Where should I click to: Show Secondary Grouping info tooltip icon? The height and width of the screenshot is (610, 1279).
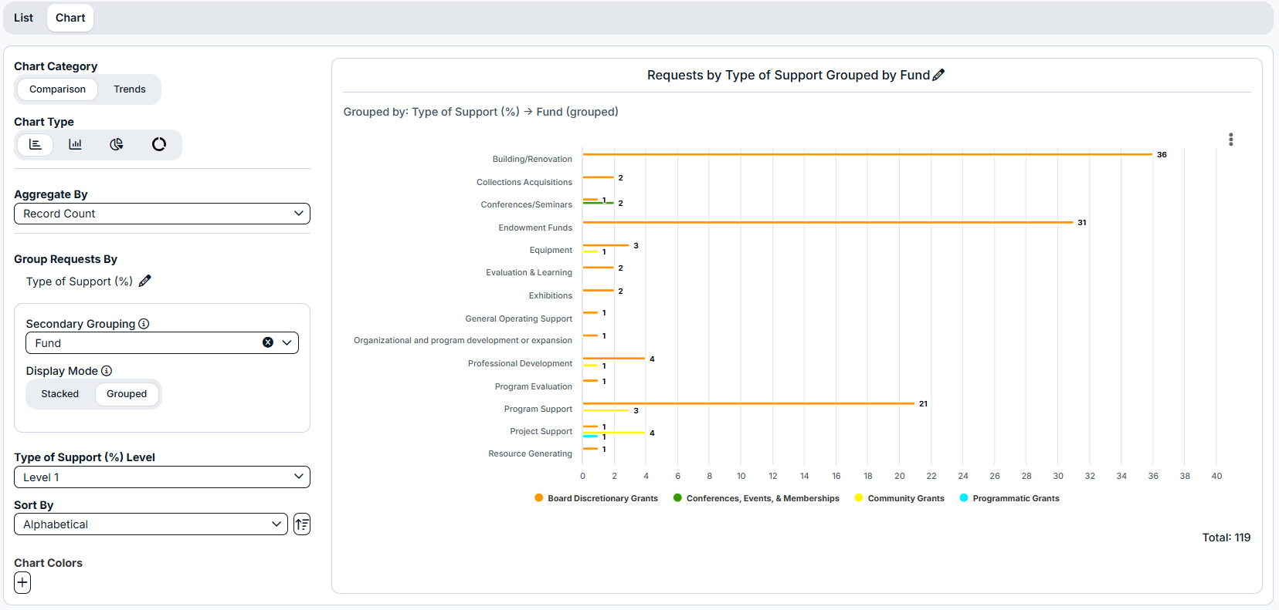click(144, 324)
